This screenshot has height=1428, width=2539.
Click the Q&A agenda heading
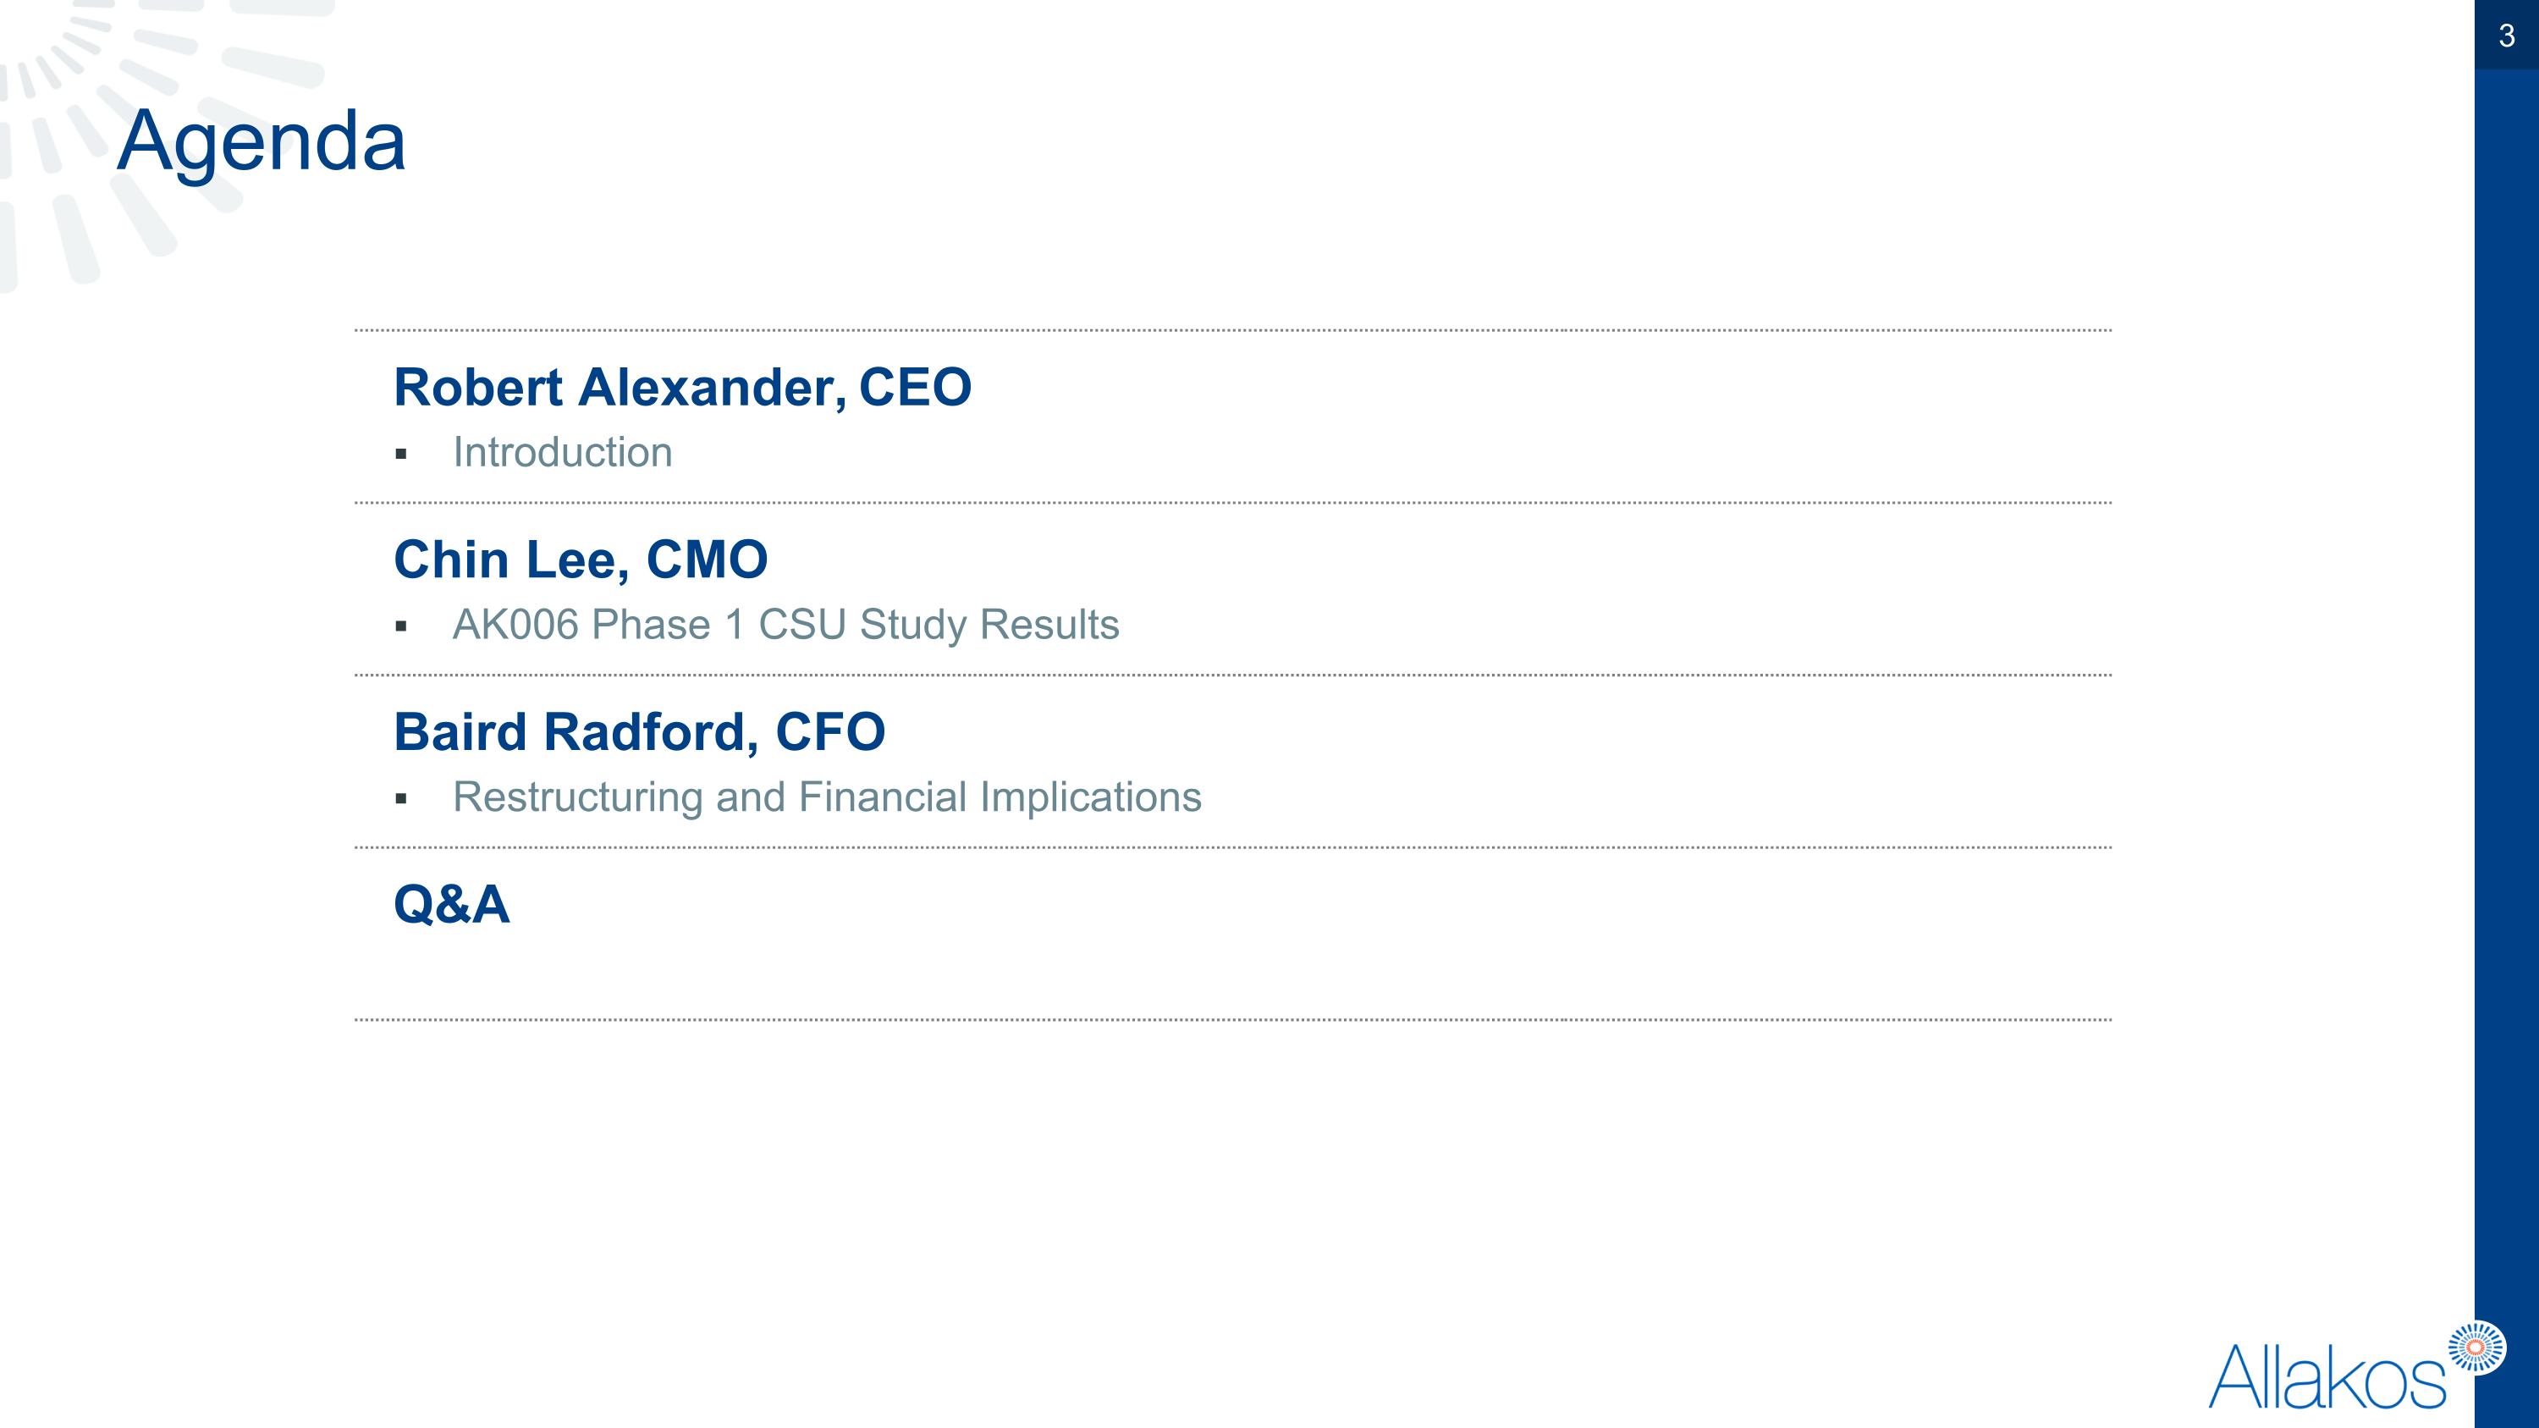click(451, 905)
